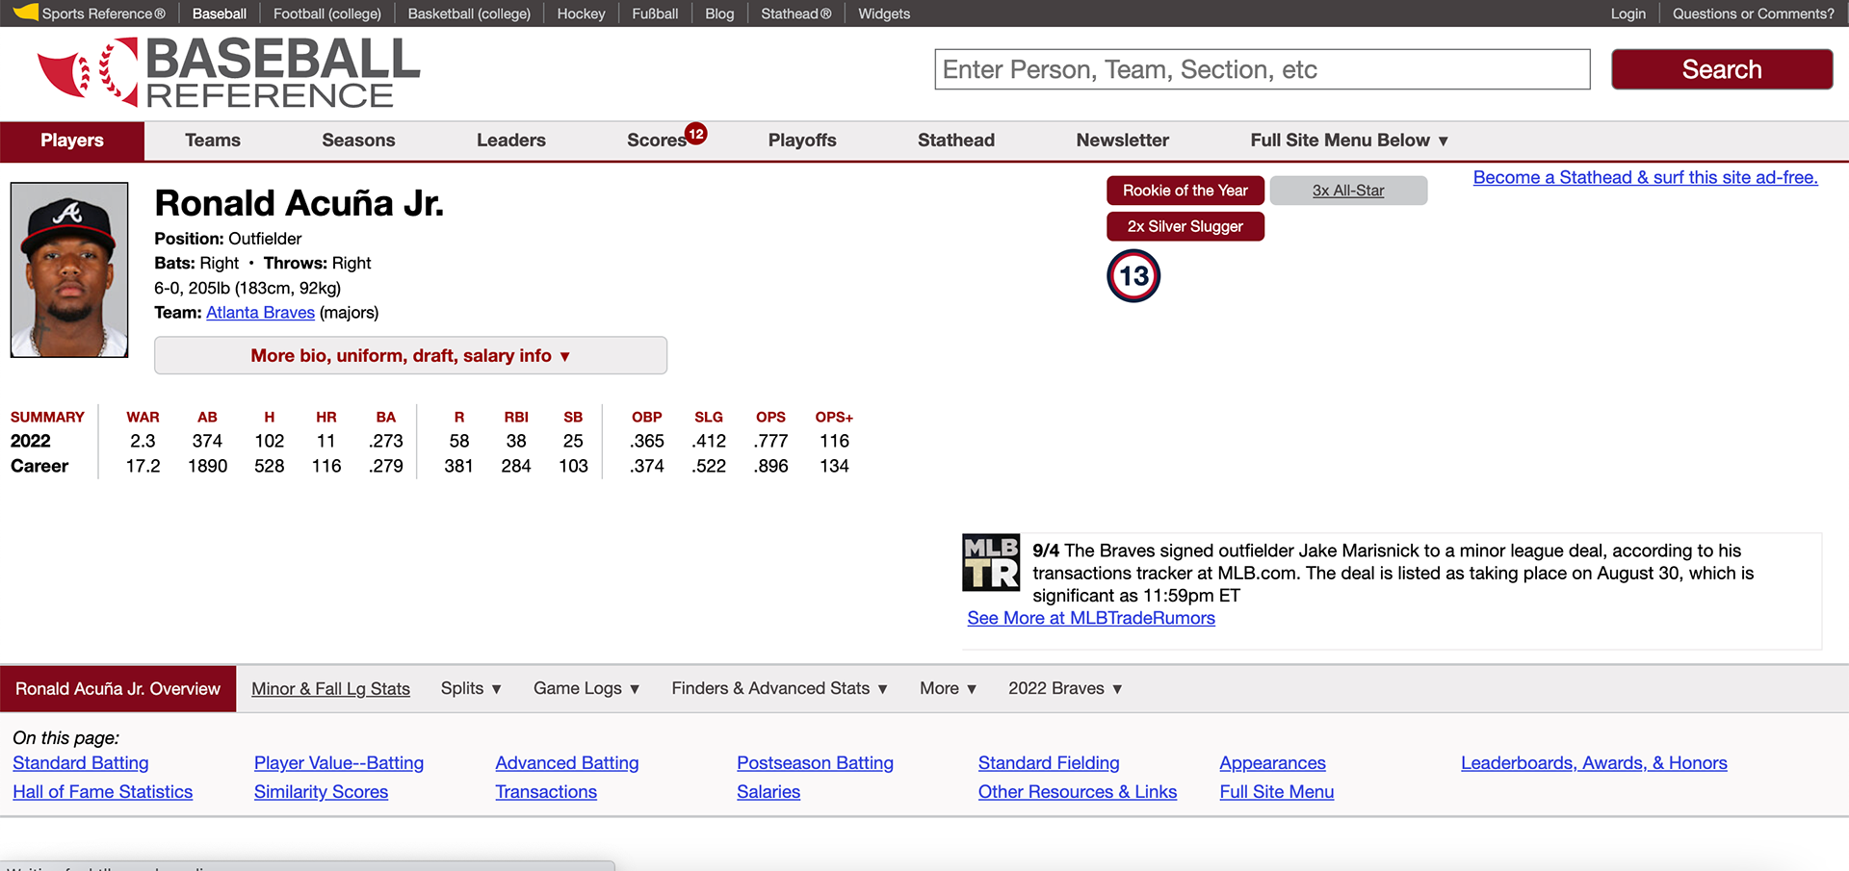Jump to Similarity Scores section
This screenshot has width=1849, height=871.
click(321, 792)
